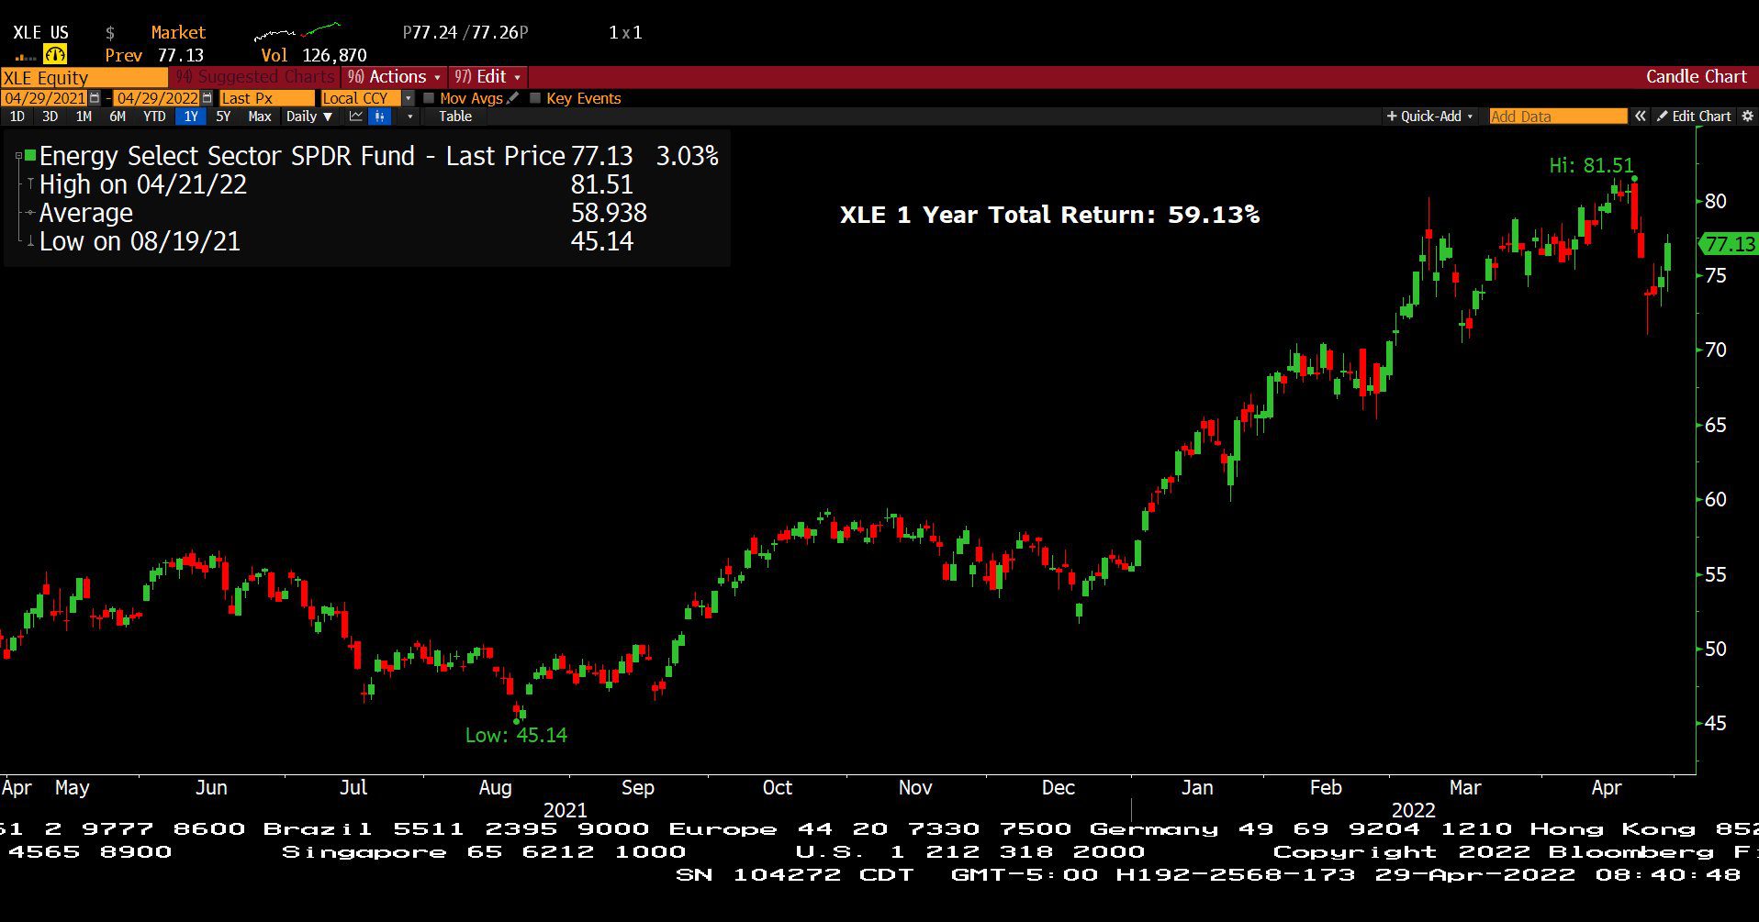The height and width of the screenshot is (922, 1759).
Task: Select the 1M range tab
Action: (84, 117)
